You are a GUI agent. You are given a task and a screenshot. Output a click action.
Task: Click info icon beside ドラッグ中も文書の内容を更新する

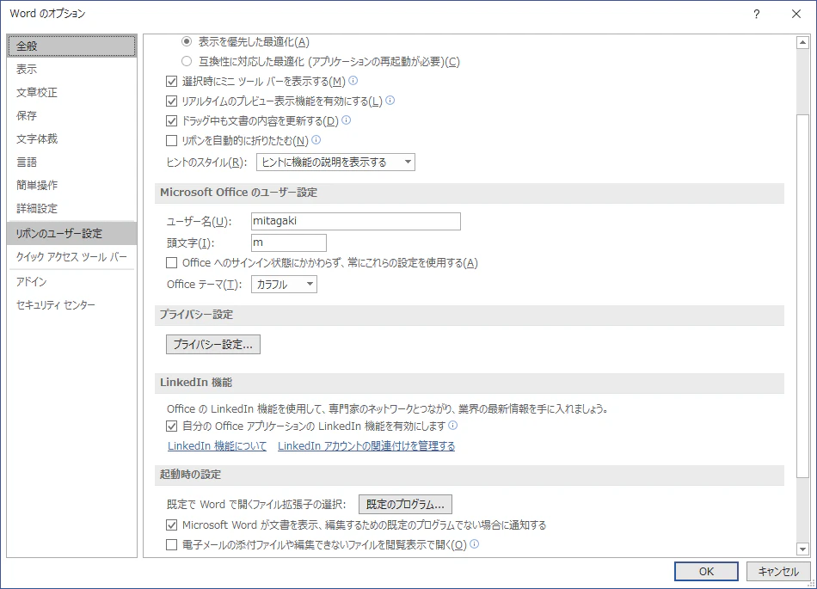(x=346, y=120)
